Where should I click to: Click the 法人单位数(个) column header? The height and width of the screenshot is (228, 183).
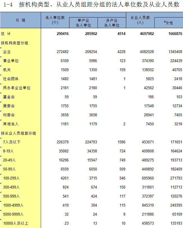pyautogui.click(x=55, y=20)
